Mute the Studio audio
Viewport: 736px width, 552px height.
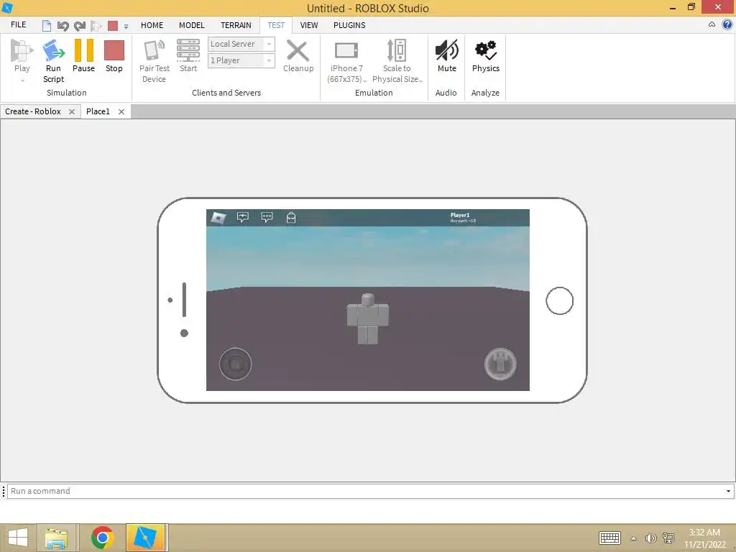tap(446, 56)
